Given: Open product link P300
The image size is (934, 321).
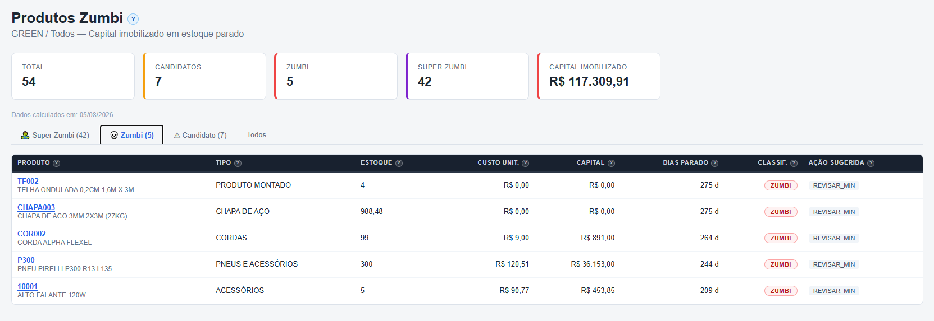Looking at the screenshot, I should tap(26, 260).
